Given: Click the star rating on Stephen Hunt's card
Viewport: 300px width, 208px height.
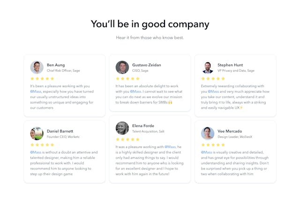Looking at the screenshot, I should 213,79.
